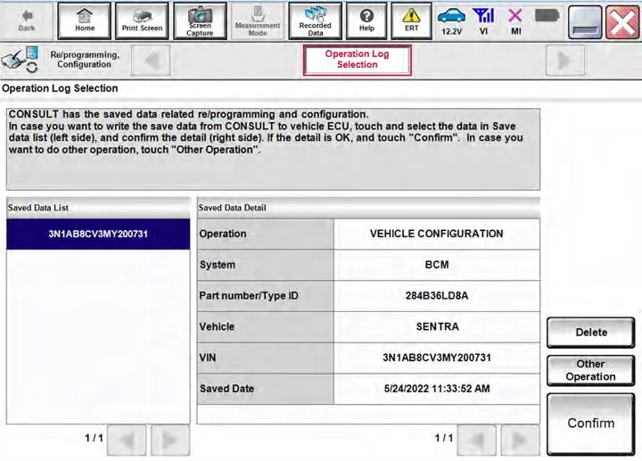Go to previous step in workflow bar
This screenshot has width=642, height=461.
(x=151, y=61)
